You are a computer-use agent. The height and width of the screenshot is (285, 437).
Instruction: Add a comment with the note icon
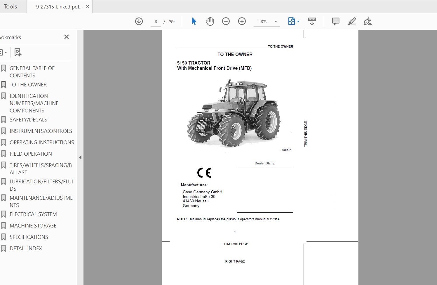335,21
